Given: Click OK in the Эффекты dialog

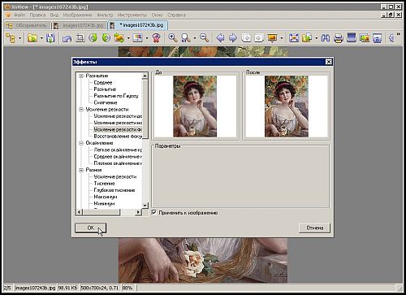Looking at the screenshot, I should tap(90, 228).
